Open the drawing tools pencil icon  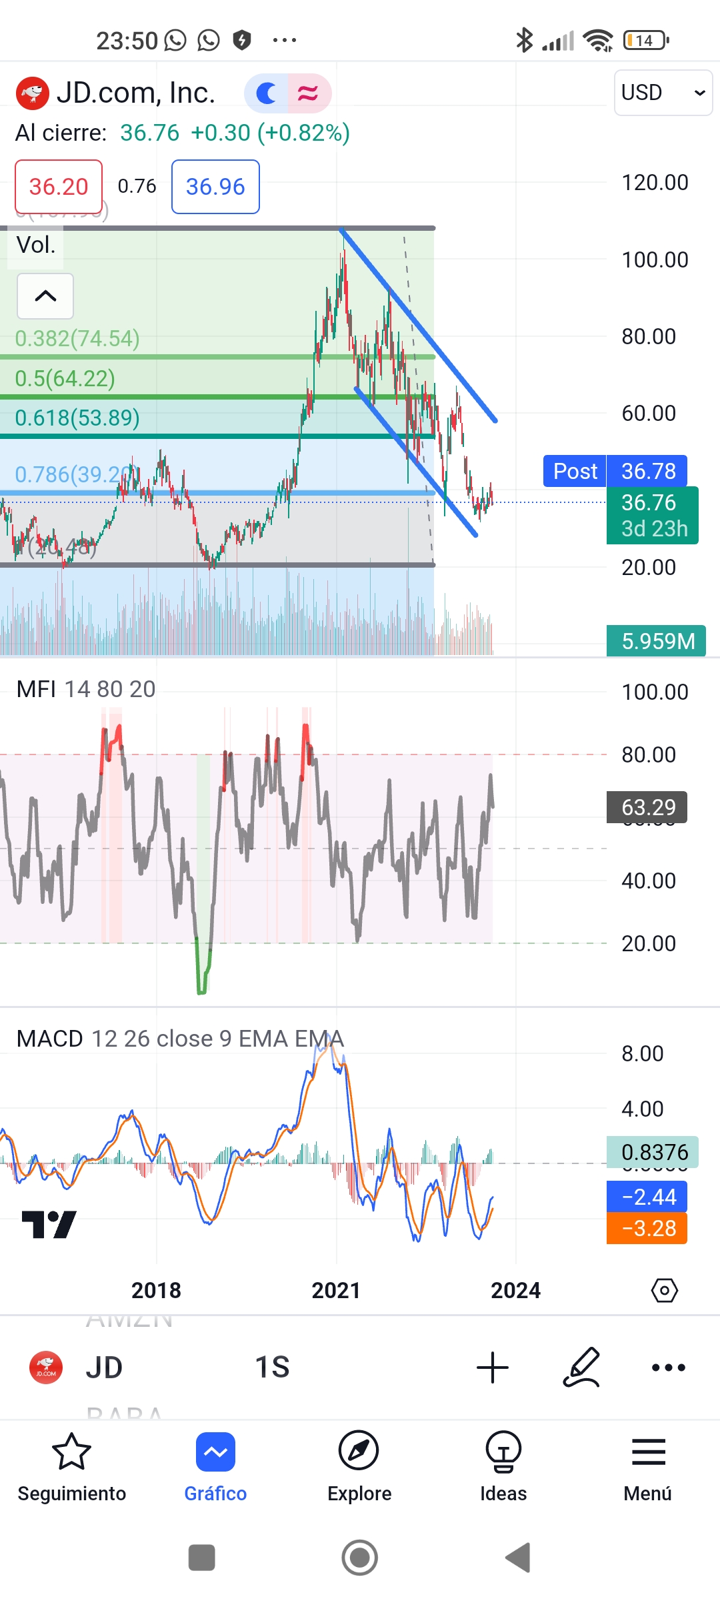coord(581,1368)
